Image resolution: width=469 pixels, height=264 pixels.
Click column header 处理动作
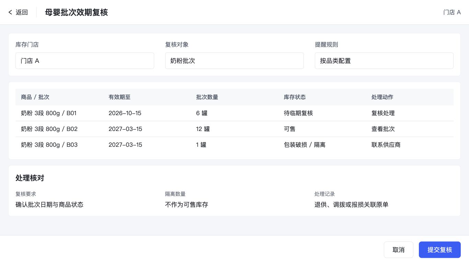point(382,97)
